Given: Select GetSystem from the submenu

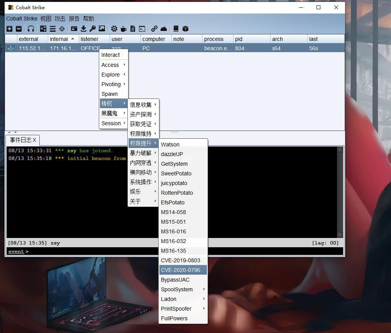Looking at the screenshot, I should 183,164.
